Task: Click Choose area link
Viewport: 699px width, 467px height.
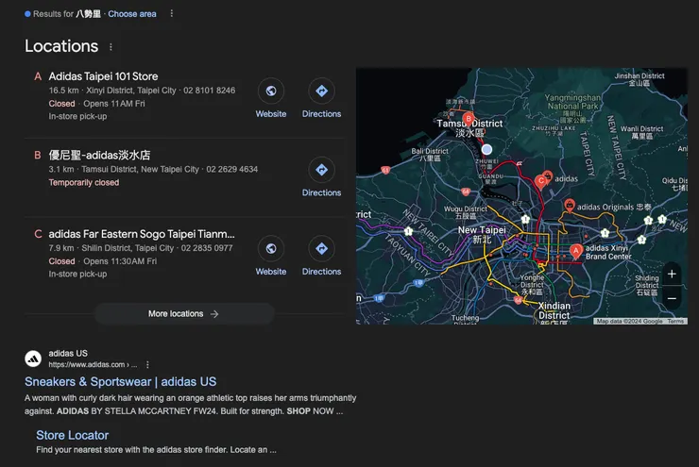Action: point(132,14)
